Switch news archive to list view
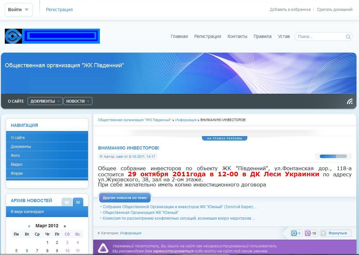Viewport: 359px width, 255px height. (x=67, y=202)
